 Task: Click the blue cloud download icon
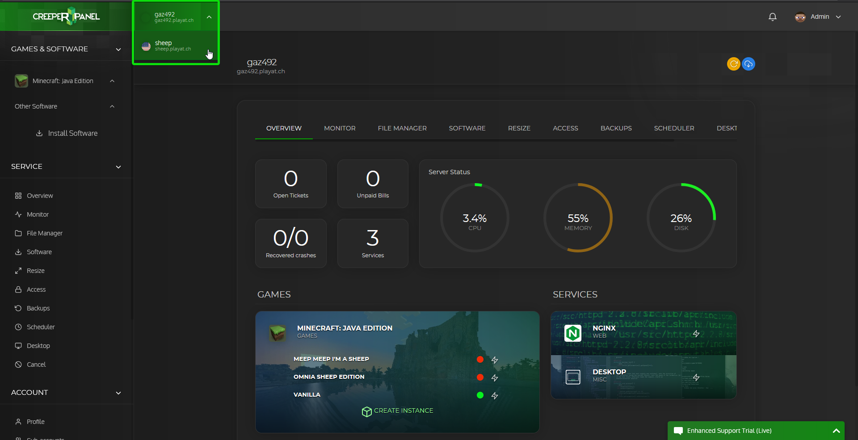coord(749,64)
